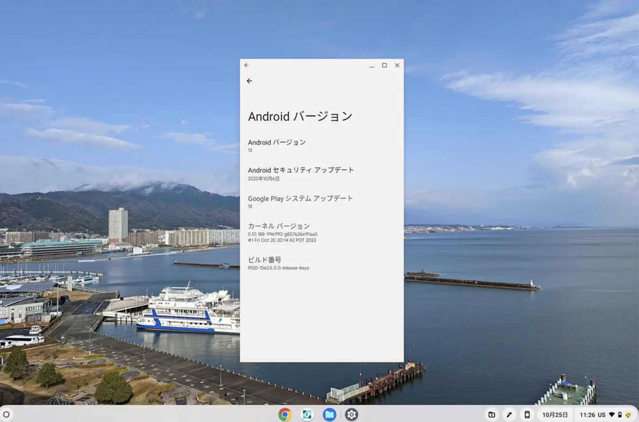Click the window title bar back arrow
Screen dimensions: 639x422
pos(246,65)
